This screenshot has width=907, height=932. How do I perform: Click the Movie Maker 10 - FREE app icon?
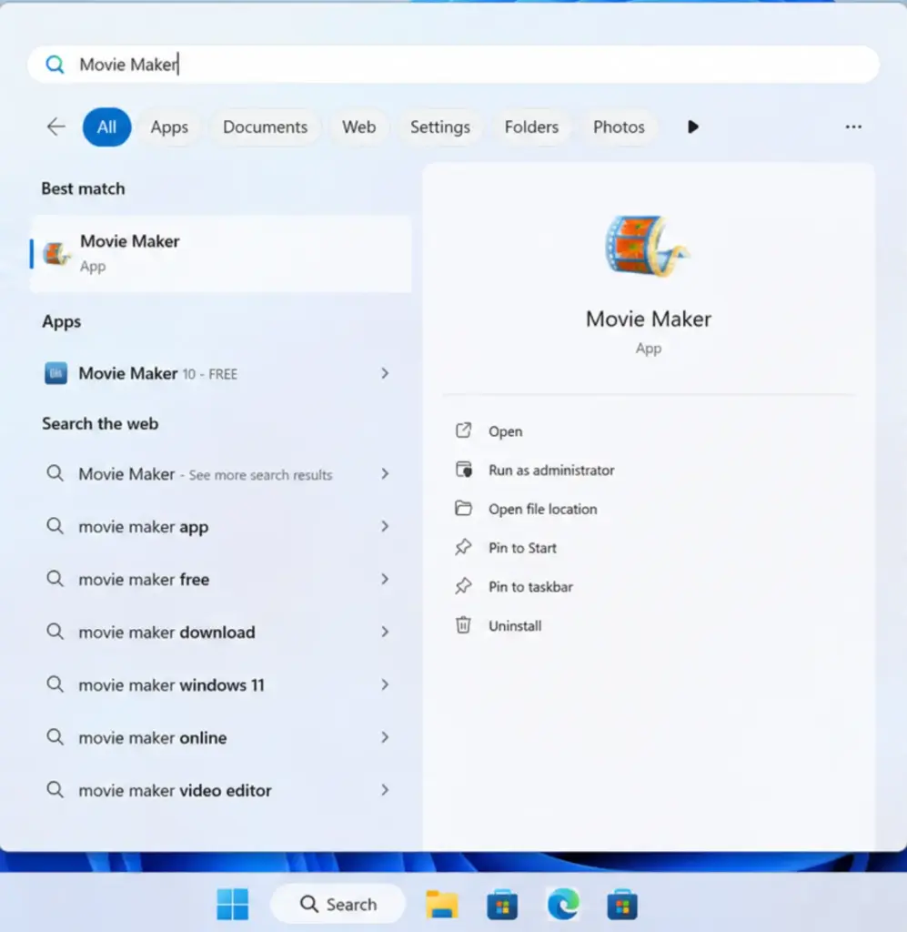point(55,373)
